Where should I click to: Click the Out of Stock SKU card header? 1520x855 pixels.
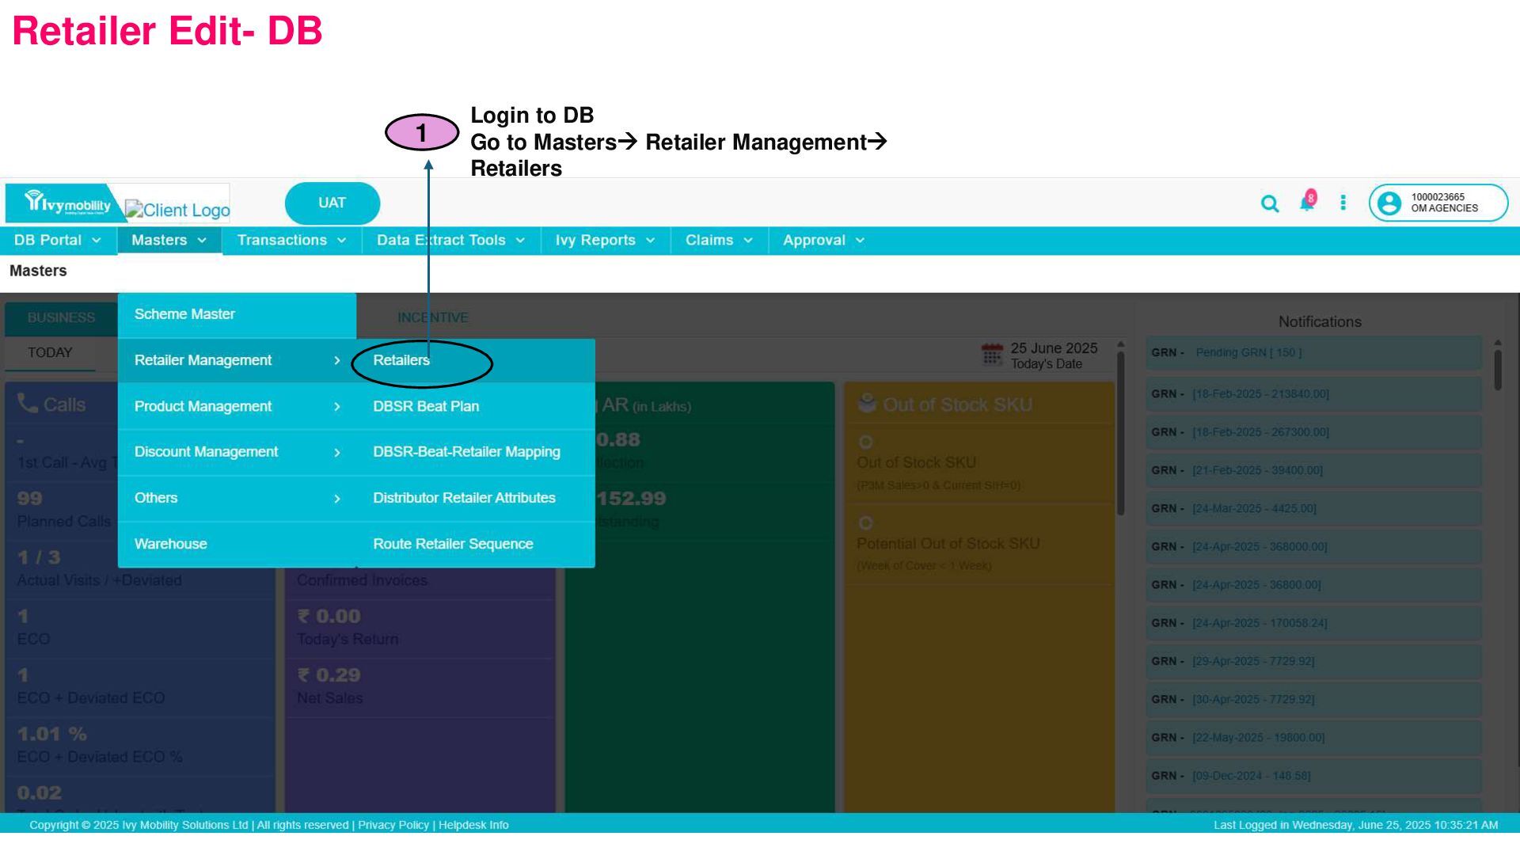tap(979, 405)
